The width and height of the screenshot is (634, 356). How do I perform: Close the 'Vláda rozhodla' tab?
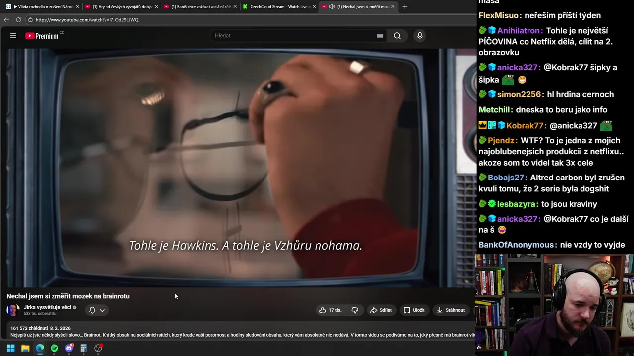point(77,7)
